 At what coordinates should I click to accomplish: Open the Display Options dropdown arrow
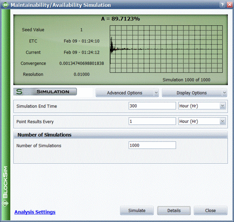pyautogui.click(x=224, y=93)
